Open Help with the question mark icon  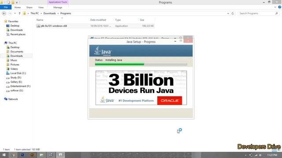click(280, 7)
